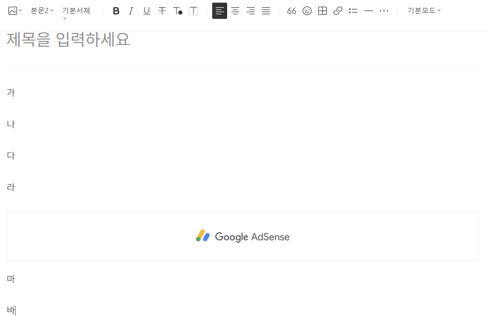This screenshot has width=489, height=316.
Task: Select justify alignment
Action: [x=266, y=11]
